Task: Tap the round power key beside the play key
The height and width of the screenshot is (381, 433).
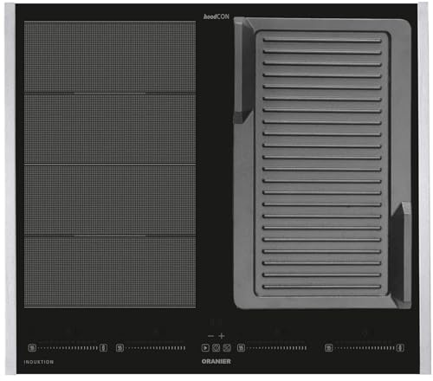Action: (216, 348)
